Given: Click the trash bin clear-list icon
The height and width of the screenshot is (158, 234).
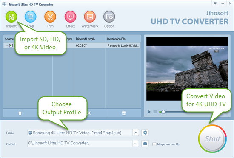Looking at the screenshot, I should pyautogui.click(x=124, y=113).
